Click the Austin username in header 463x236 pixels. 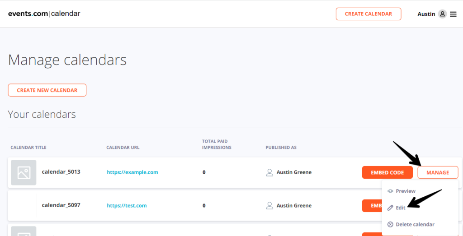coord(426,14)
